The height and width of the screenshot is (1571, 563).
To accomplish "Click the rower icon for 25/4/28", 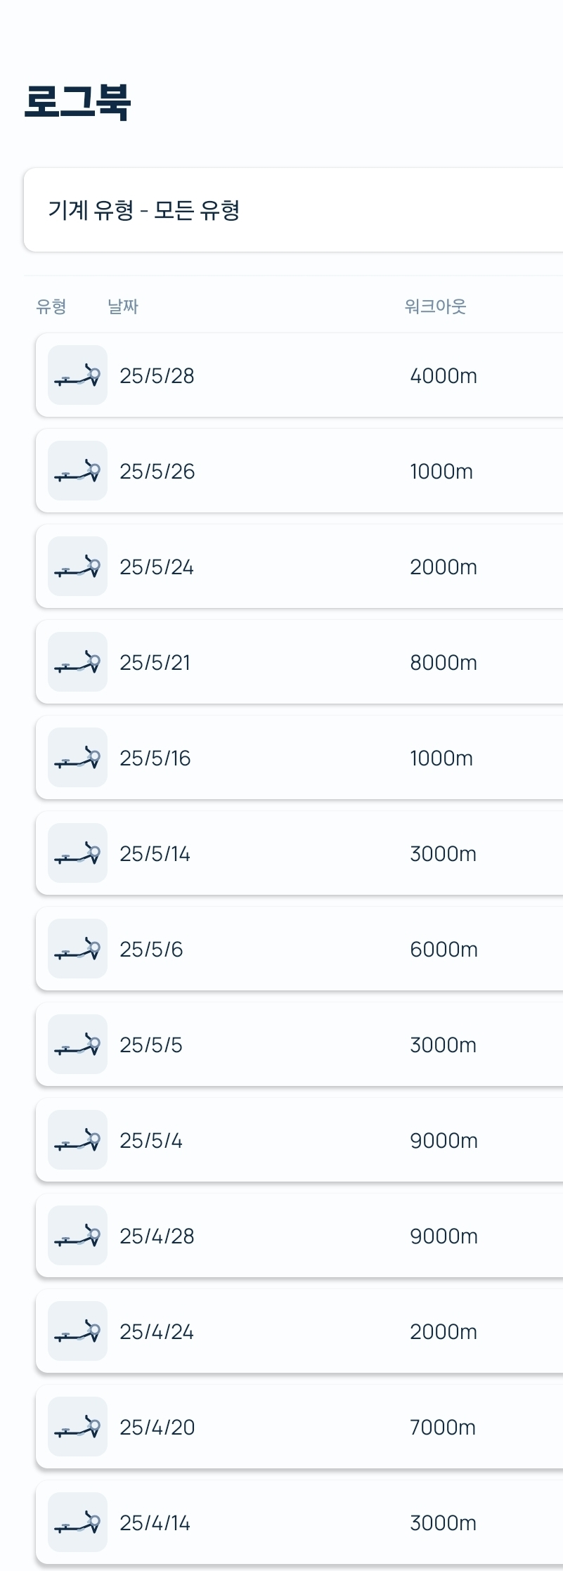I will [77, 1236].
